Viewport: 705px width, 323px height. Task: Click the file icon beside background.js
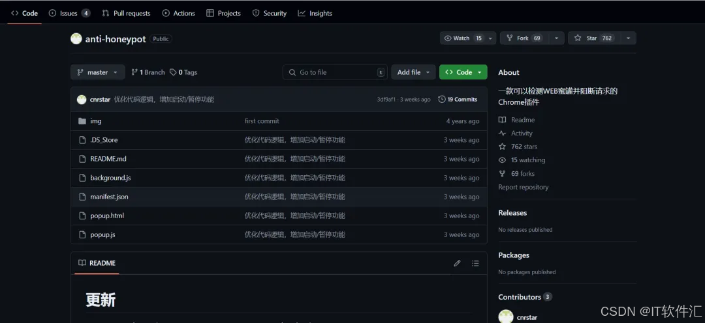(82, 178)
